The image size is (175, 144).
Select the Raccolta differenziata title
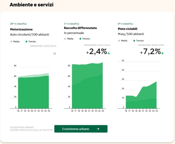[80, 28]
